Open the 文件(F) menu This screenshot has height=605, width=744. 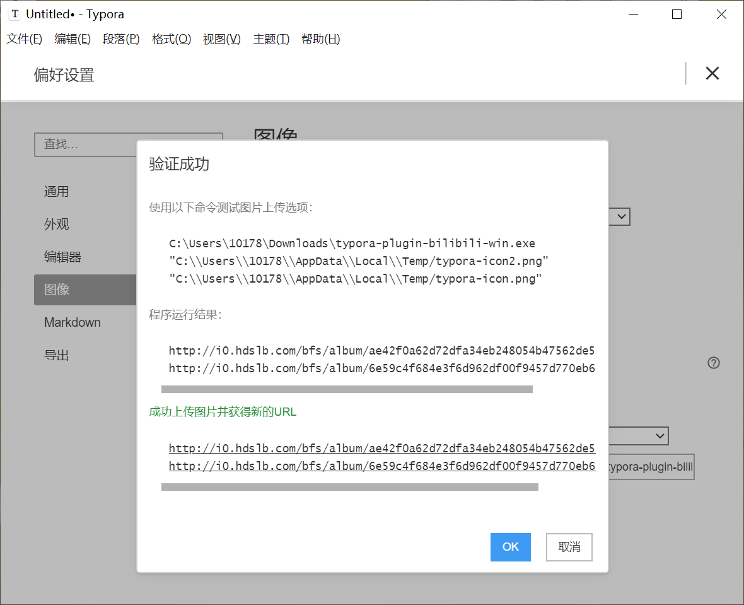point(24,39)
